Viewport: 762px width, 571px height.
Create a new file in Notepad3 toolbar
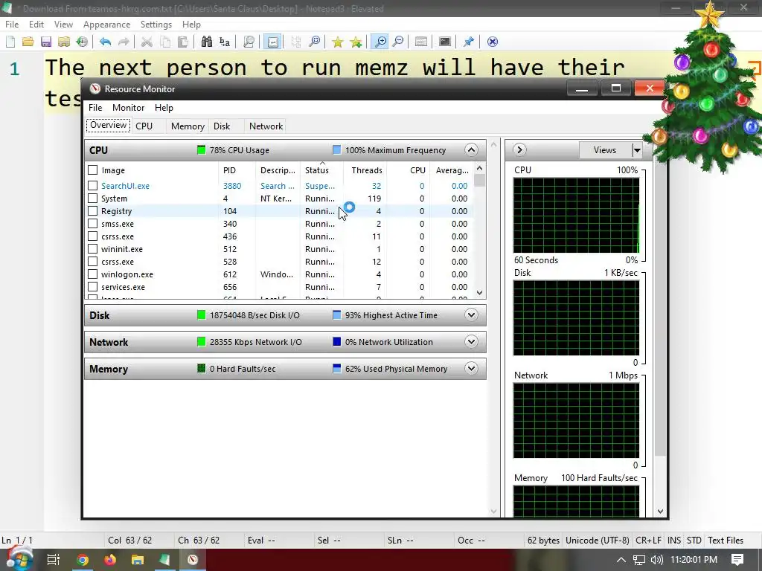10,42
